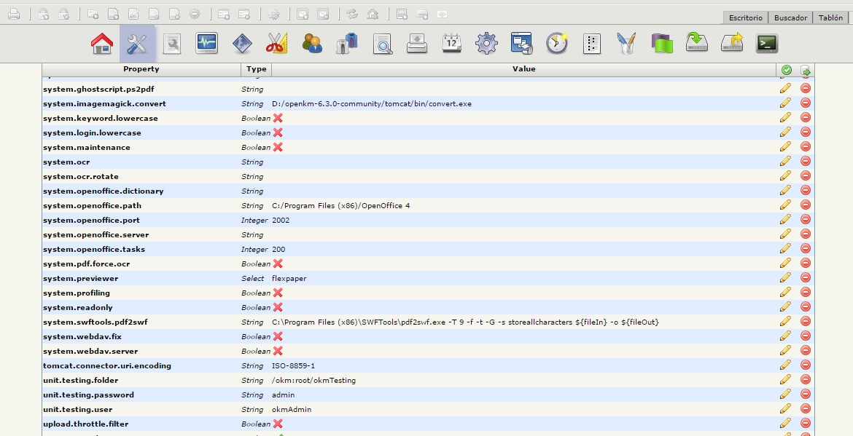Open the black terminal console icon
The height and width of the screenshot is (436, 853).
coord(766,44)
